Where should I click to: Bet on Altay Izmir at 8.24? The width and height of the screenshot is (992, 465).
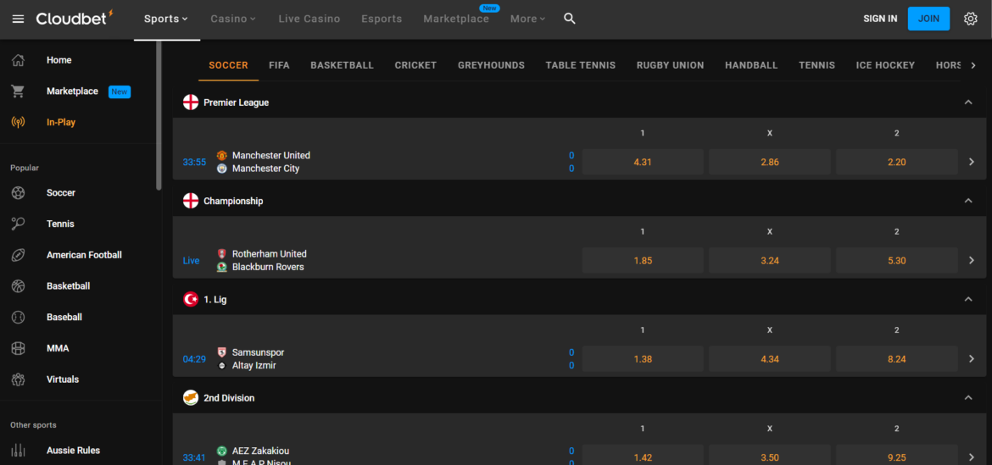tap(896, 359)
